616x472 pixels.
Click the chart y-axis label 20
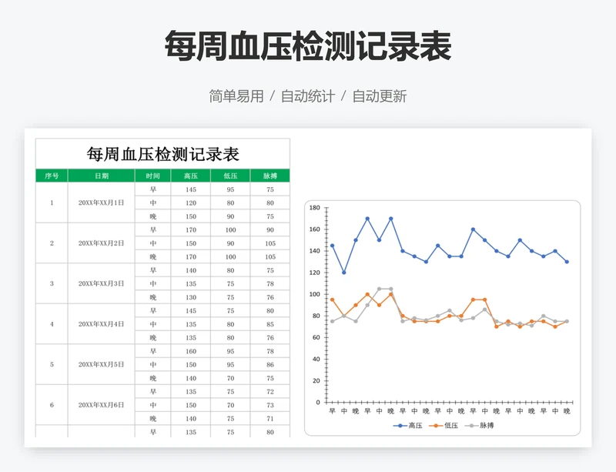pos(316,380)
